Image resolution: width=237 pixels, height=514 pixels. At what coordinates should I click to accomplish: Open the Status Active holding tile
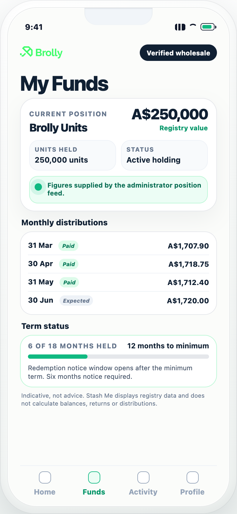pyautogui.click(x=164, y=155)
